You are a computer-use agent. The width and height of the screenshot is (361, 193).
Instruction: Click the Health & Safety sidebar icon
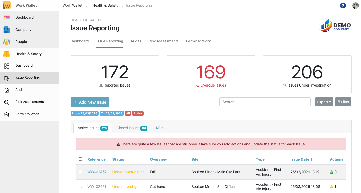(x=6, y=54)
